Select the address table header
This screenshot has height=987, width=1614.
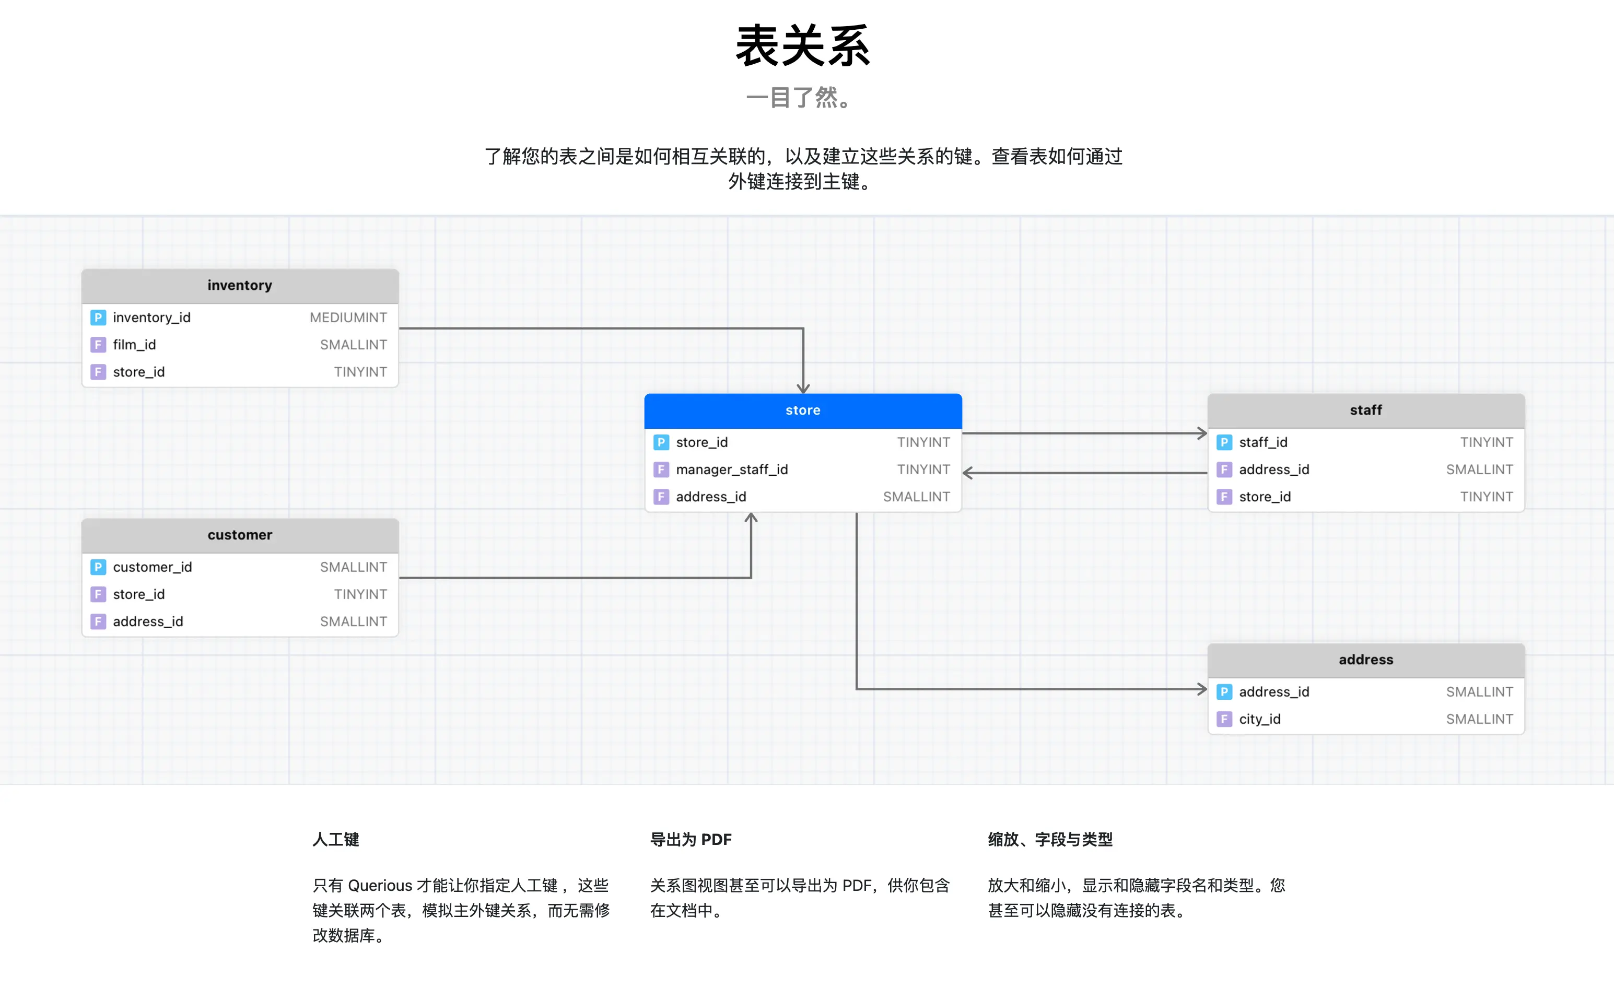click(1365, 660)
